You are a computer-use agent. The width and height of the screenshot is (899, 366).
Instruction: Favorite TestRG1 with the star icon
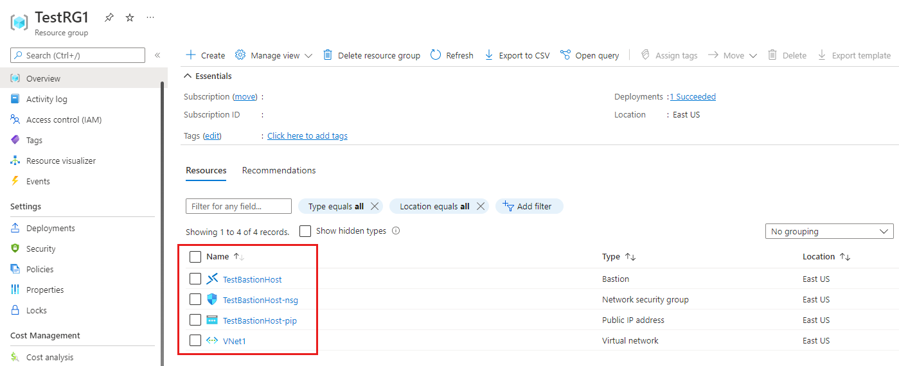click(130, 17)
